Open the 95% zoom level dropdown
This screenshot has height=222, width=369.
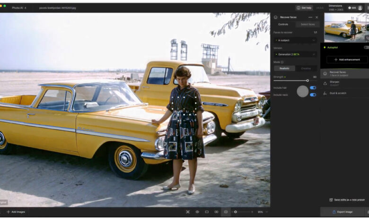click(x=263, y=212)
